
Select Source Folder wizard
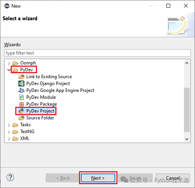pos(40,118)
